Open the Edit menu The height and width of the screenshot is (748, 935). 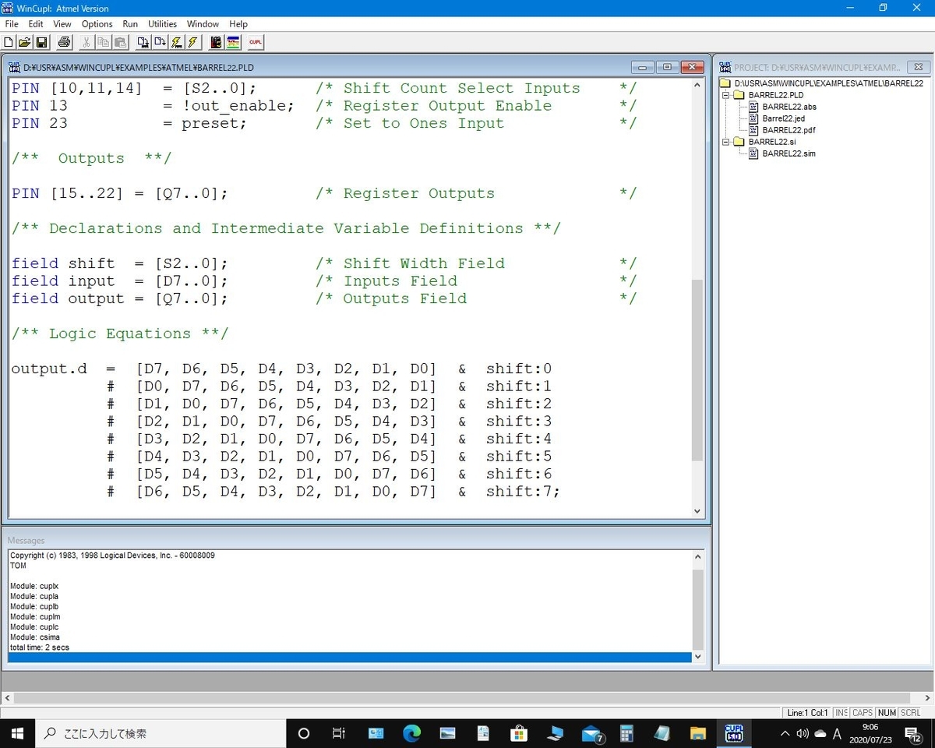[36, 24]
